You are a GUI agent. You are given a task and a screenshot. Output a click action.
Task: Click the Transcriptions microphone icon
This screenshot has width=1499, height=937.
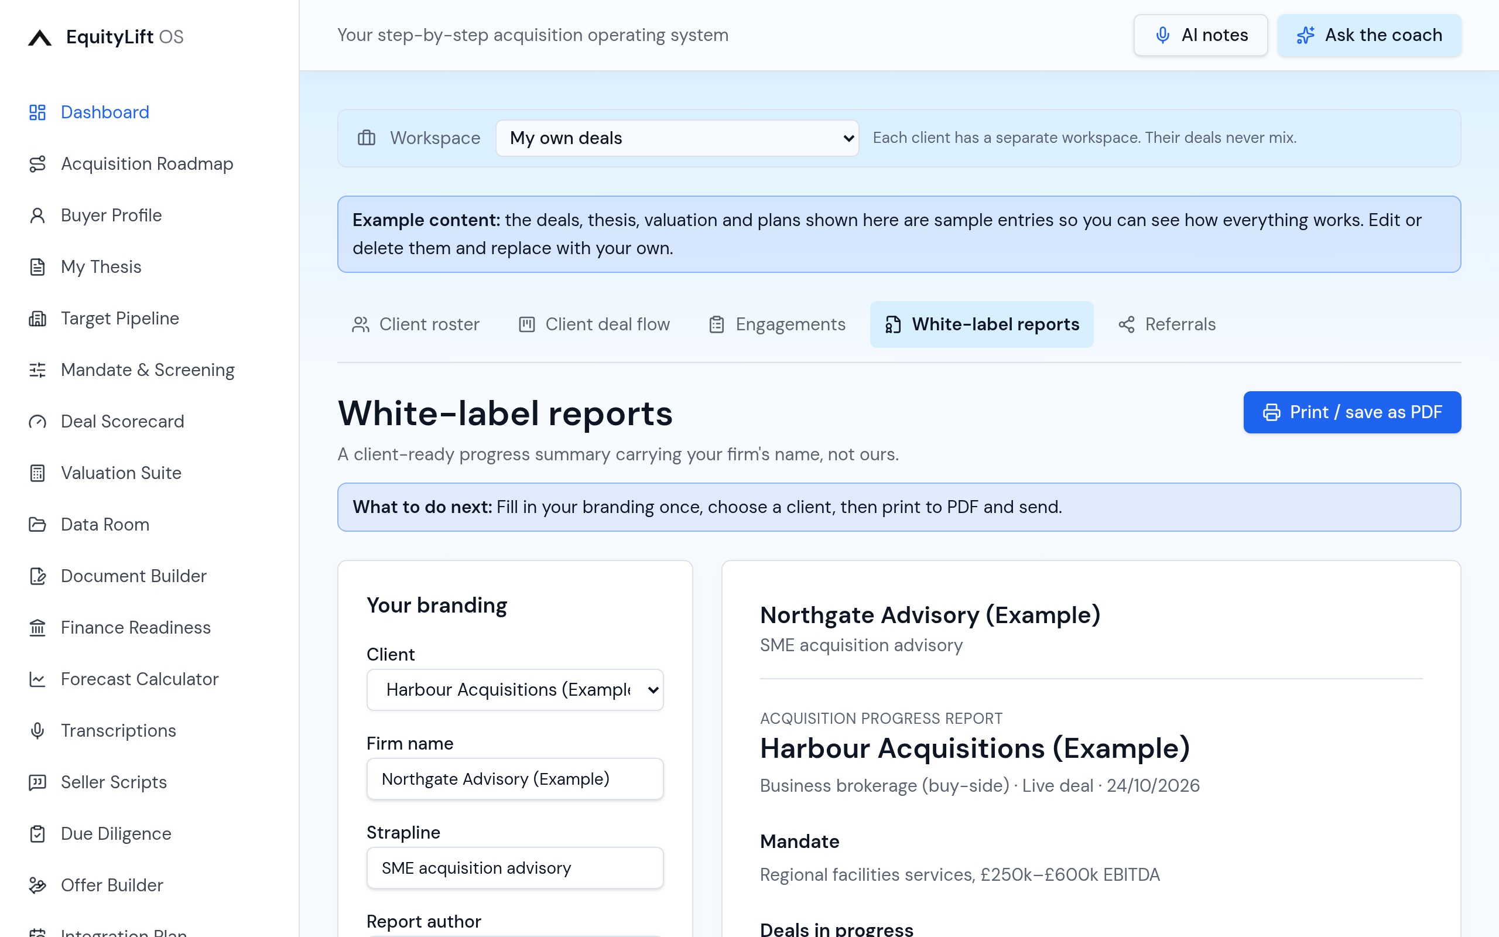coord(38,731)
